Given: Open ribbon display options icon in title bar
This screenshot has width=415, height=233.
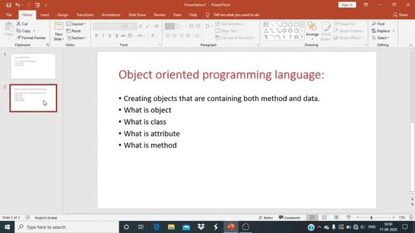Looking at the screenshot, I should point(366,5).
